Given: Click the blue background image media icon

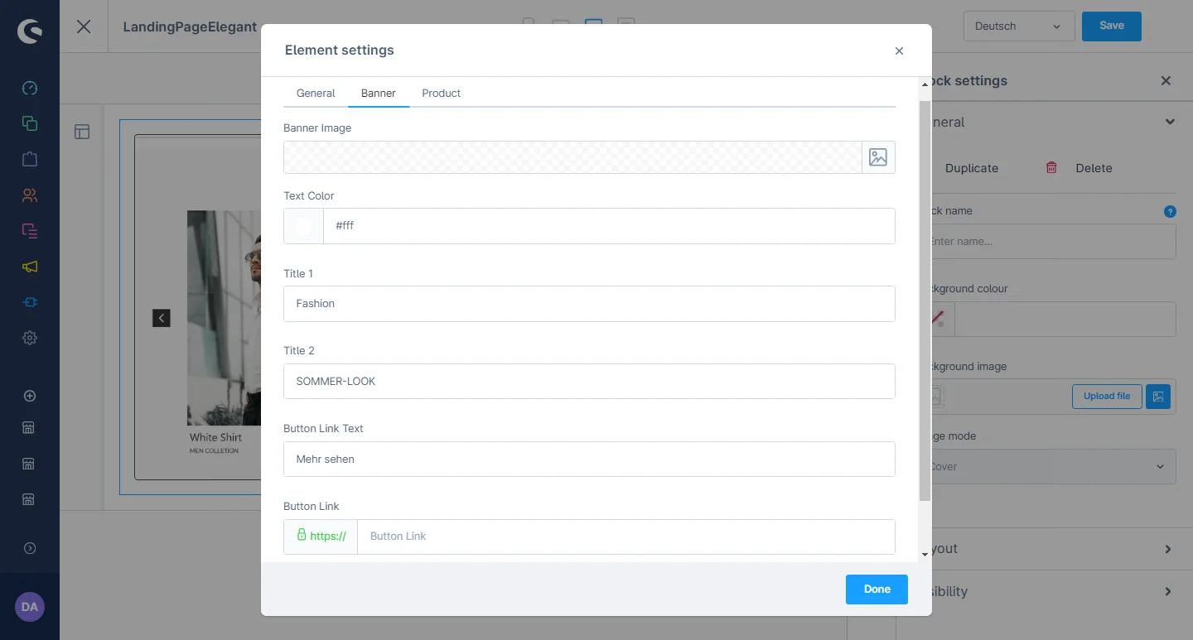Looking at the screenshot, I should (x=1157, y=397).
